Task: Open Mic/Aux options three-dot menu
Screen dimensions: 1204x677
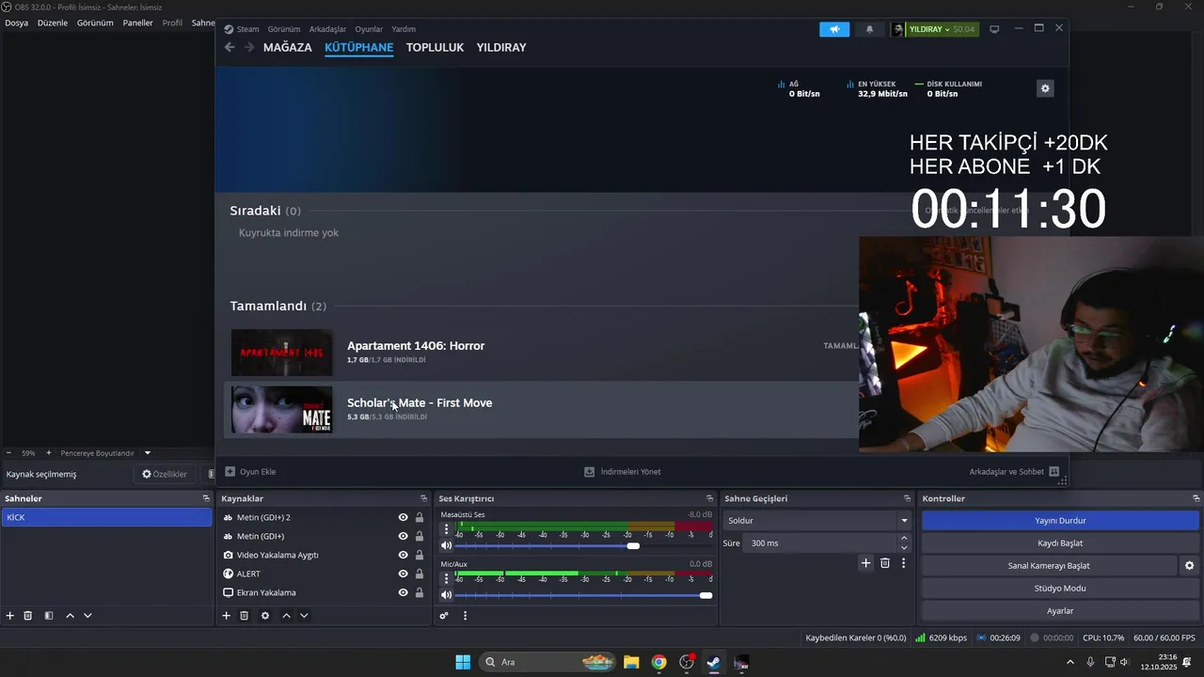Action: tap(447, 578)
